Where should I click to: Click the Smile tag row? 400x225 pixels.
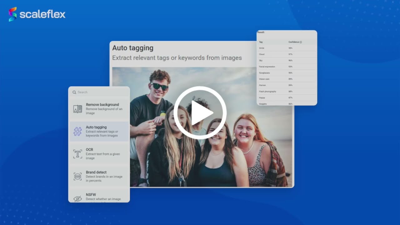[287, 48]
